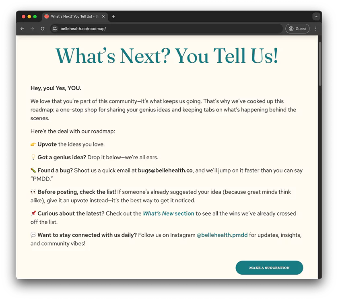Viewport: 338px width, 300px height.
Task: Click the pointing hand emoji beside Upvote
Action: tap(33, 144)
